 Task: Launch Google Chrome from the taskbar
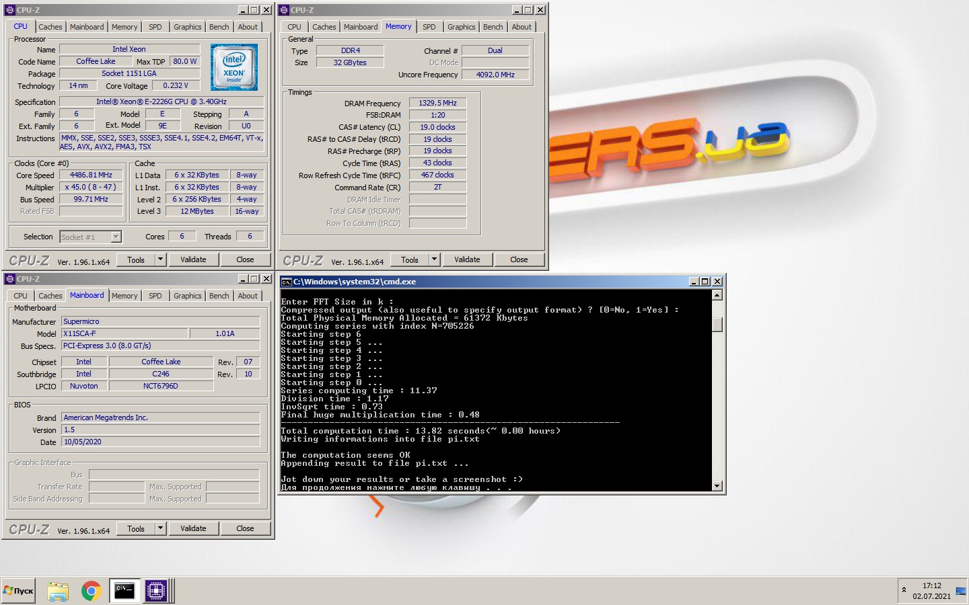(x=91, y=591)
